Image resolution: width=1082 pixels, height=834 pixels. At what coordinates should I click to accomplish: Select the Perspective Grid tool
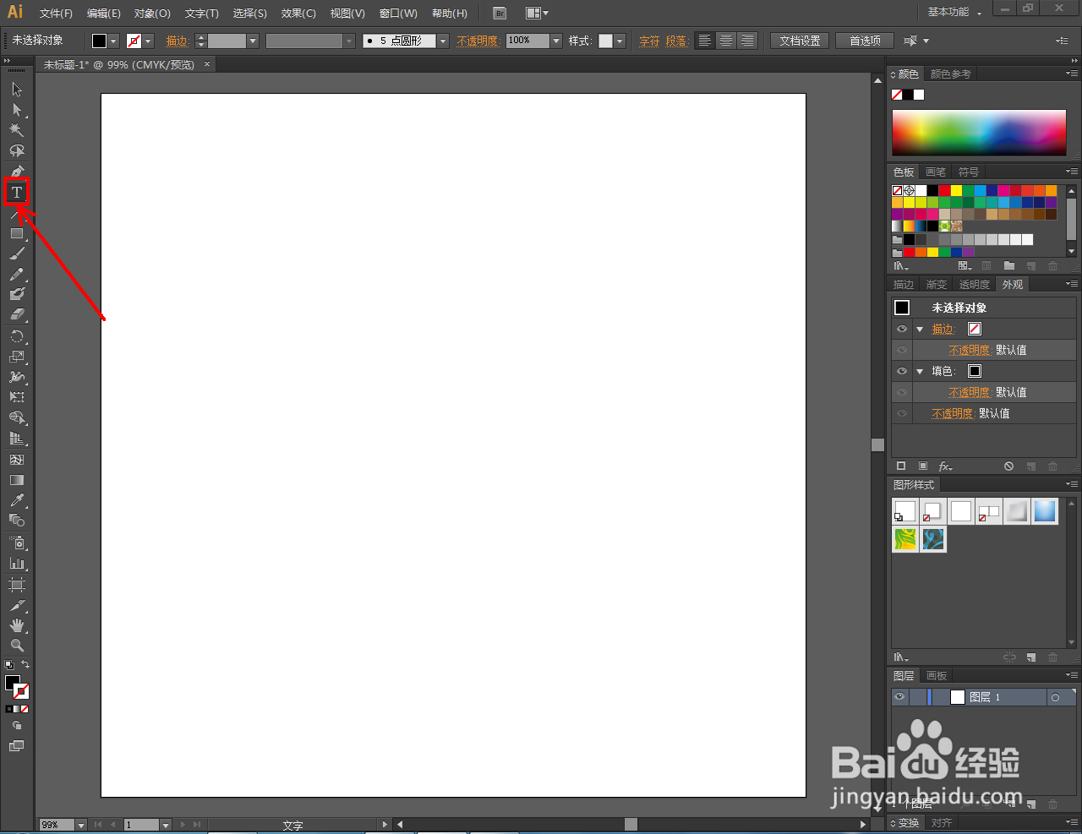coord(16,439)
